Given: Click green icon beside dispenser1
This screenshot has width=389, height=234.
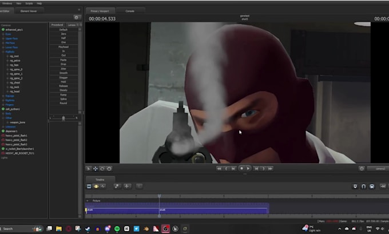Looking at the screenshot, I should (x=3, y=131).
